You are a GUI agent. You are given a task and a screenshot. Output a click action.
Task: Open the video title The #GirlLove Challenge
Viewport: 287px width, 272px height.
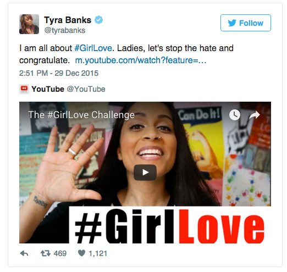pos(81,115)
